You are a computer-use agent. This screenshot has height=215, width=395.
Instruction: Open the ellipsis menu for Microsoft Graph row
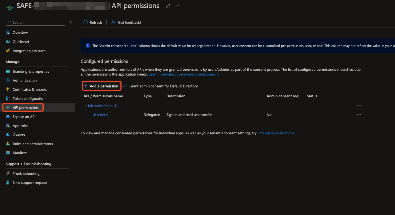[x=359, y=105]
